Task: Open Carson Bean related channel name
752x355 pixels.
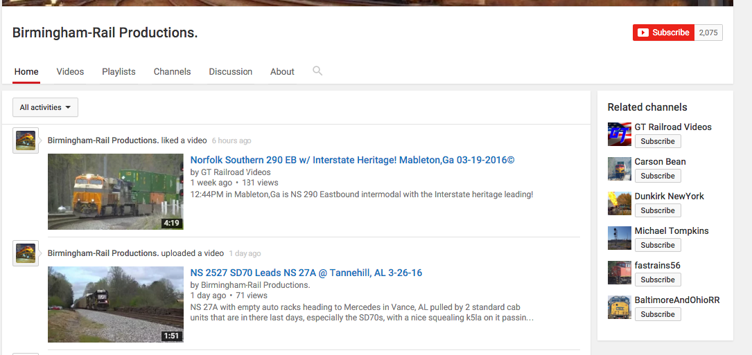Action: [x=661, y=161]
